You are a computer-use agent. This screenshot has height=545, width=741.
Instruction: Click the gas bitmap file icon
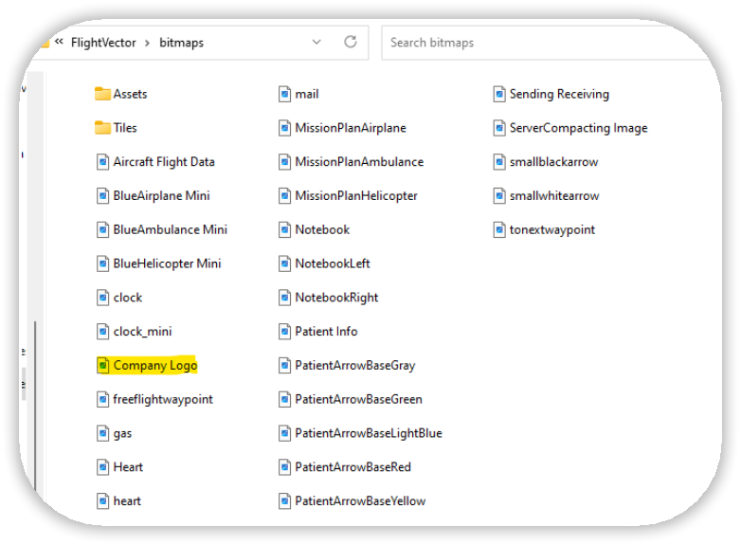click(103, 433)
